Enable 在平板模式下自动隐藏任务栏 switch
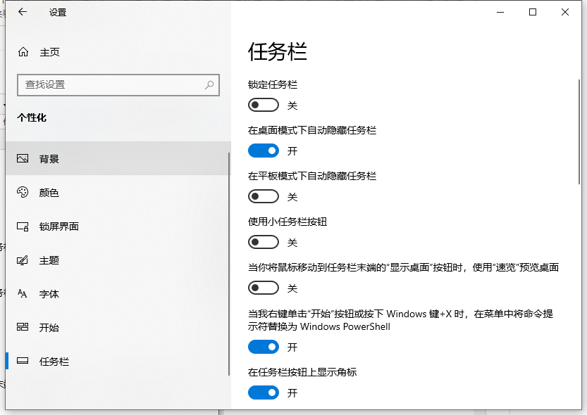Screen dimensions: 587x415 [x=264, y=197]
